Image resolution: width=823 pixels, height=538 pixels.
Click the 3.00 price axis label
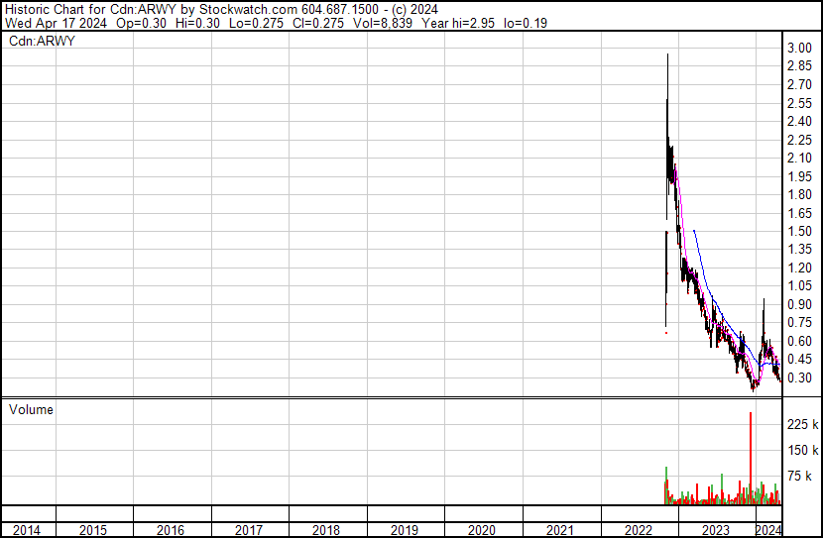[x=799, y=49]
